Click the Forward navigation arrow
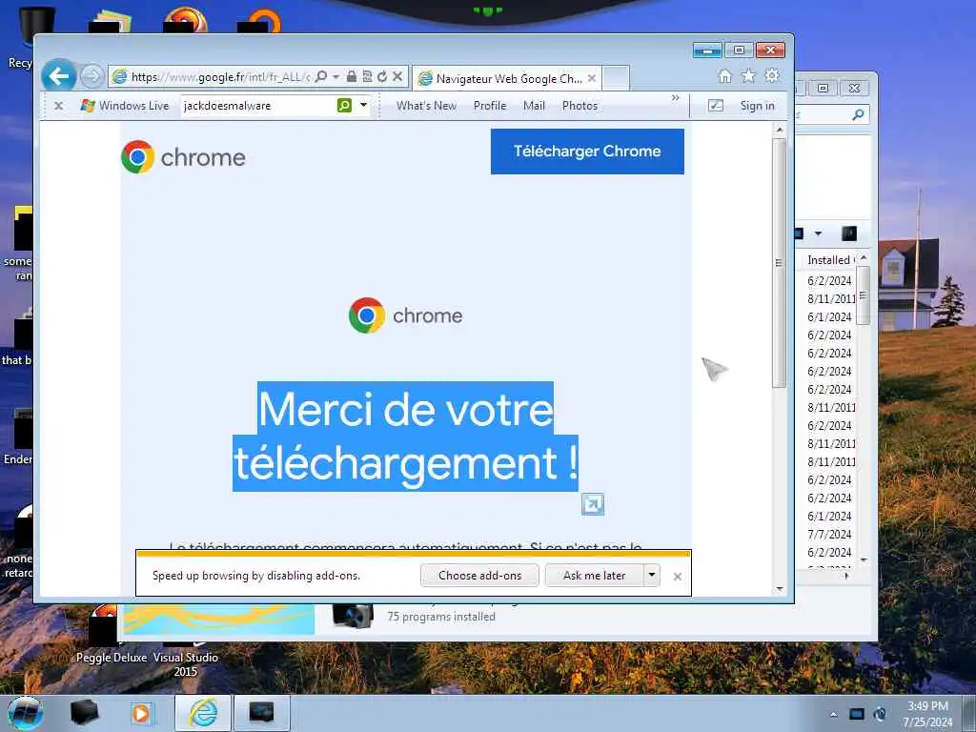 (92, 76)
